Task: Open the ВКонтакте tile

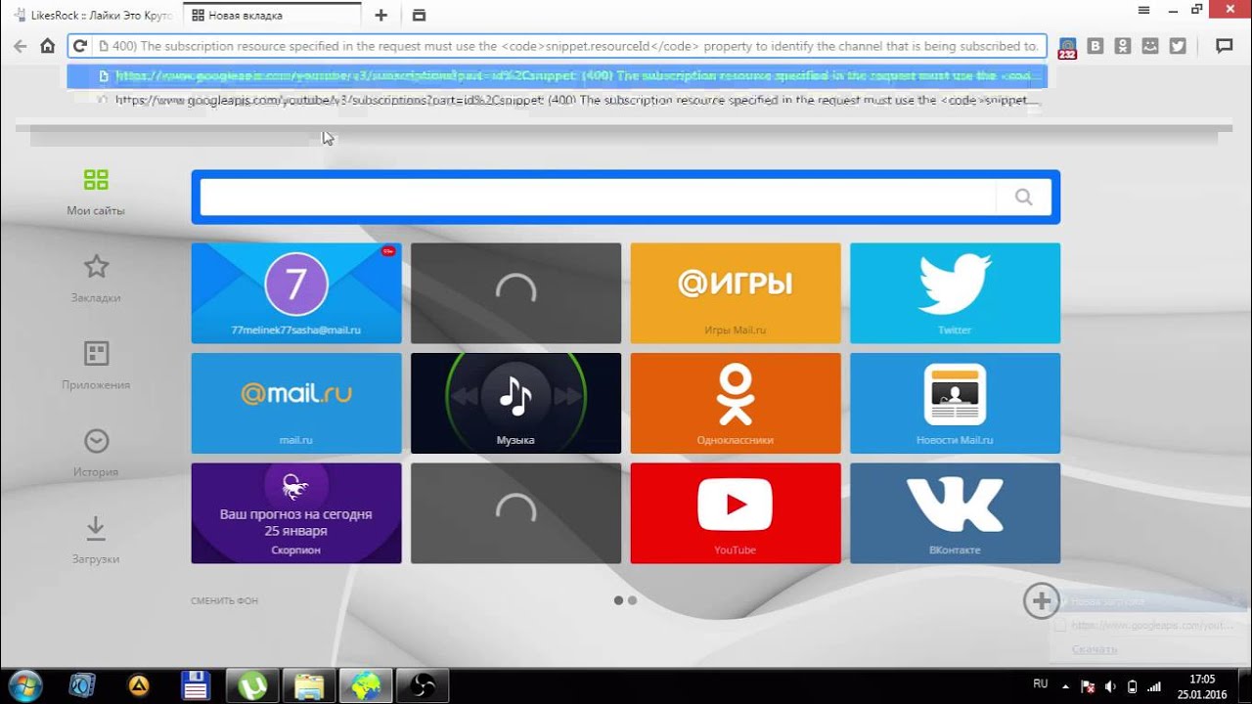Action: [x=955, y=513]
